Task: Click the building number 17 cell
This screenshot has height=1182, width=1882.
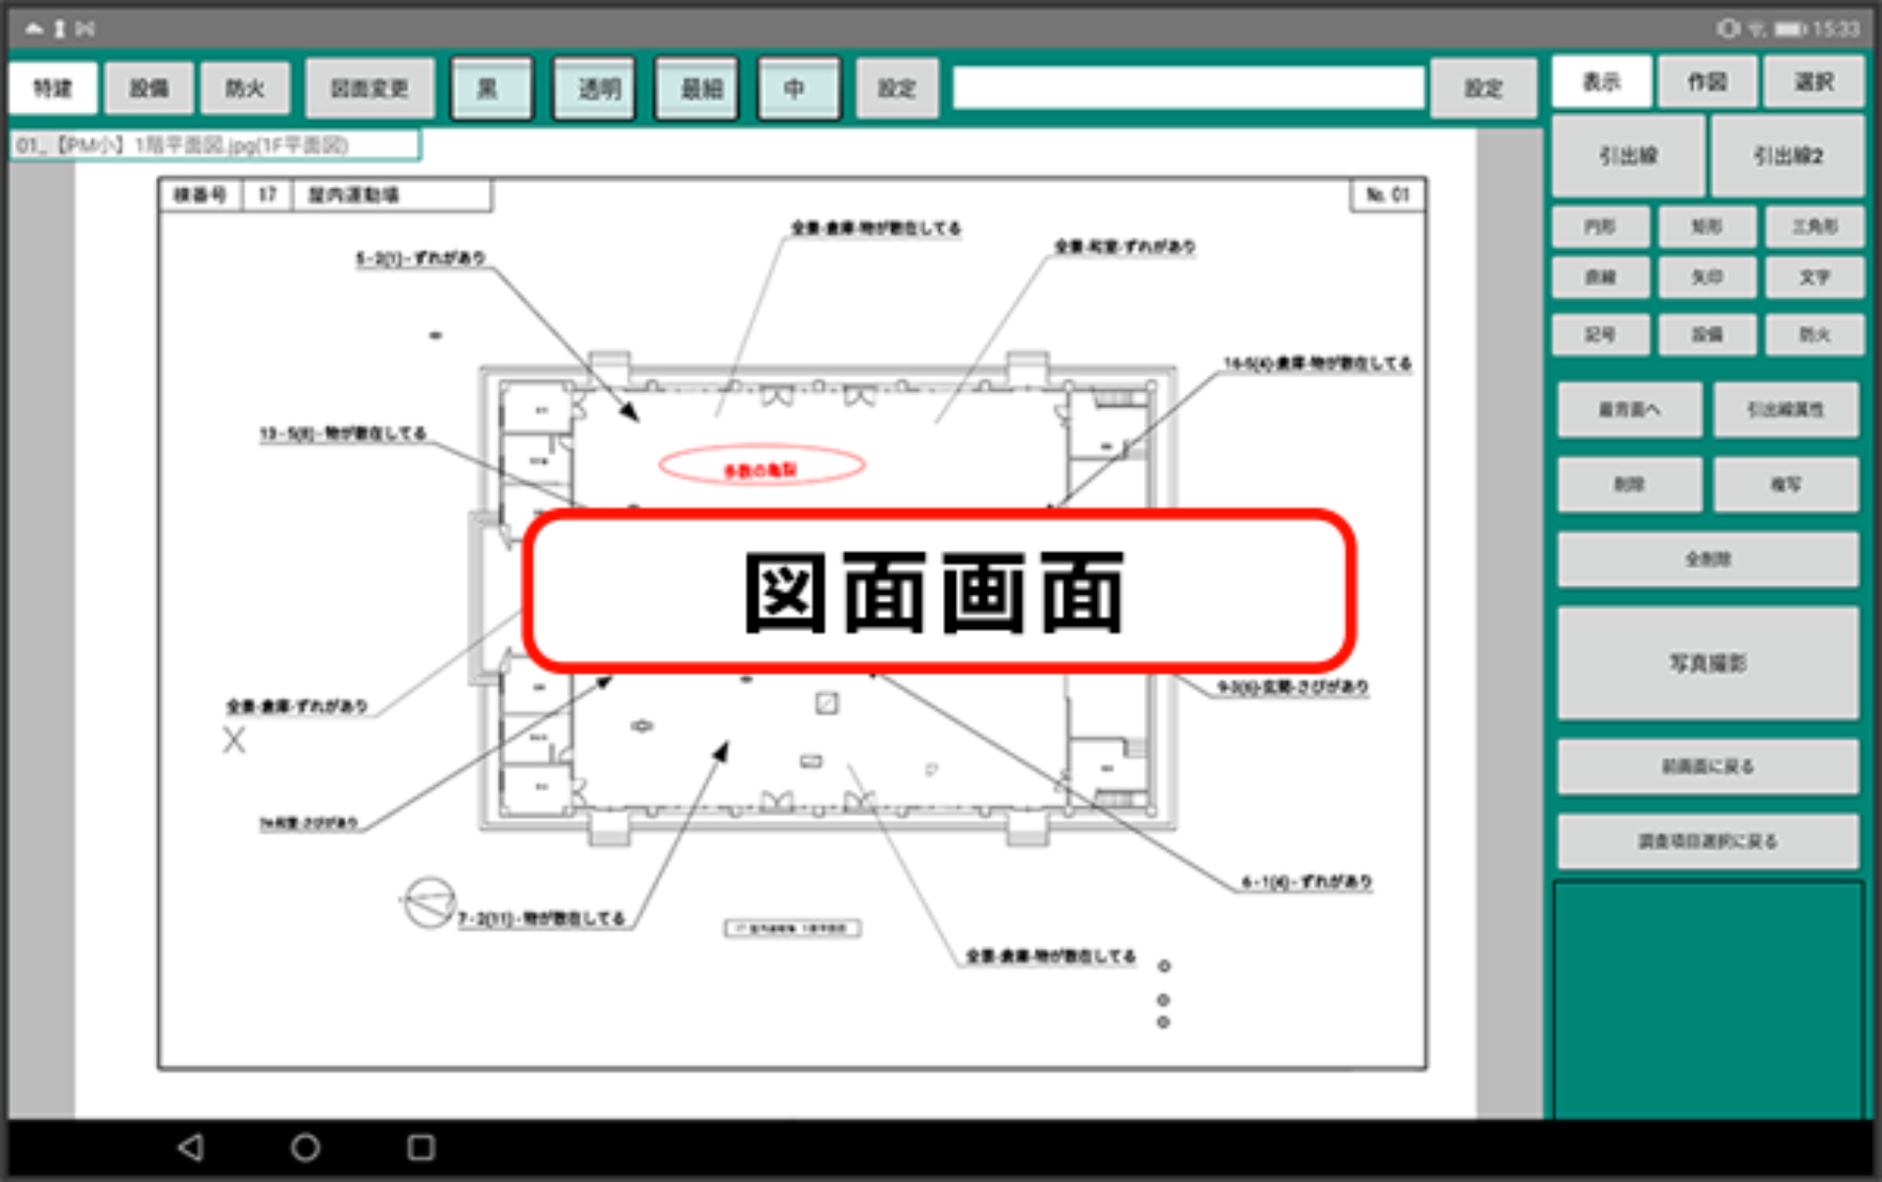Action: 268,194
